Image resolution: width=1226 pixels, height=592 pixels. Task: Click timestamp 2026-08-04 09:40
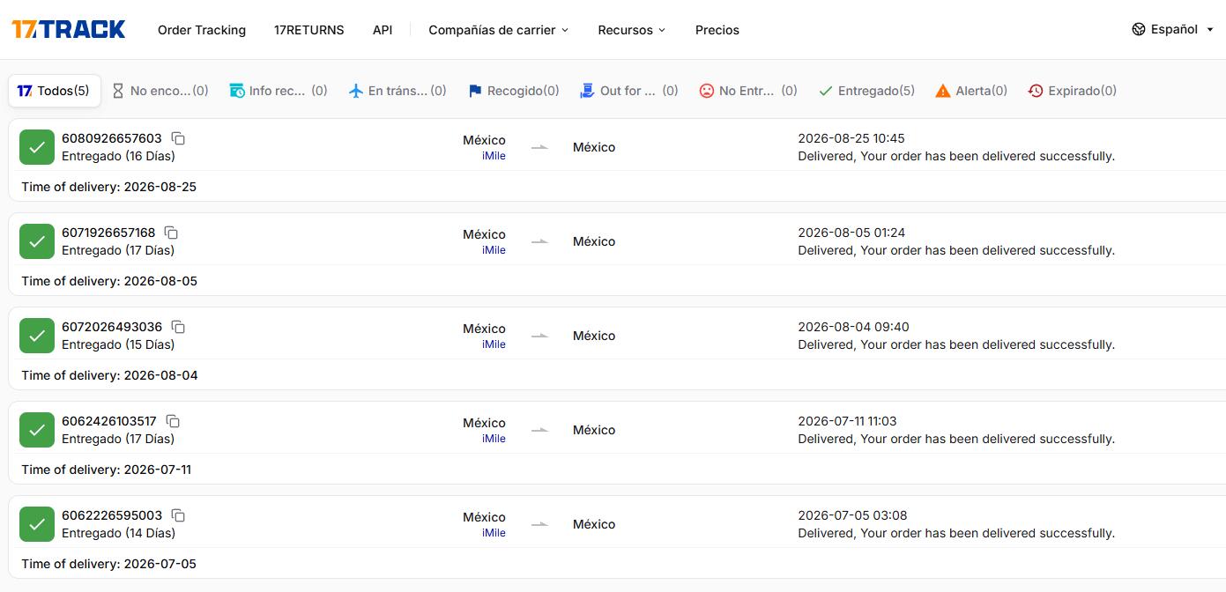[853, 327]
